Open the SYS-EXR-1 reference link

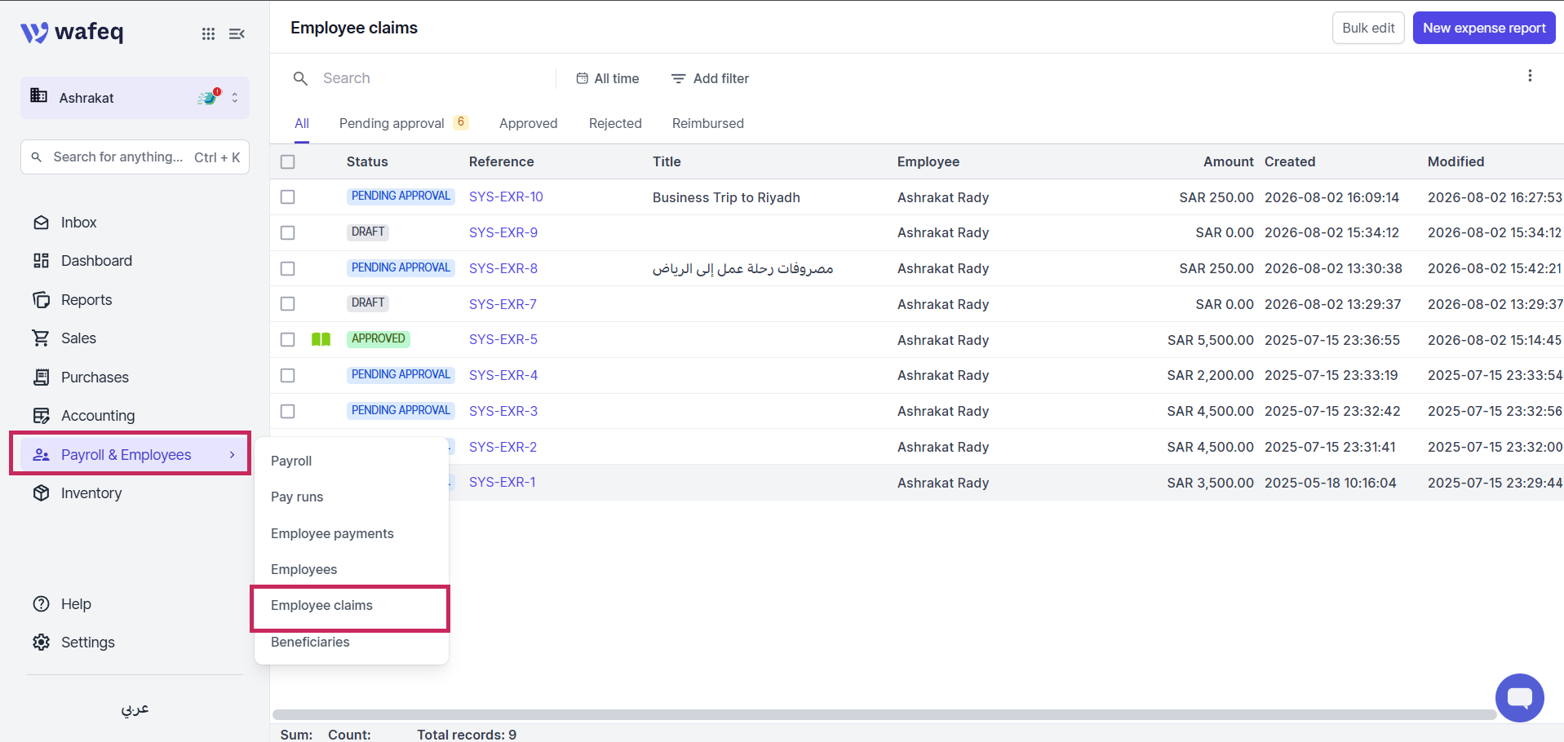503,482
